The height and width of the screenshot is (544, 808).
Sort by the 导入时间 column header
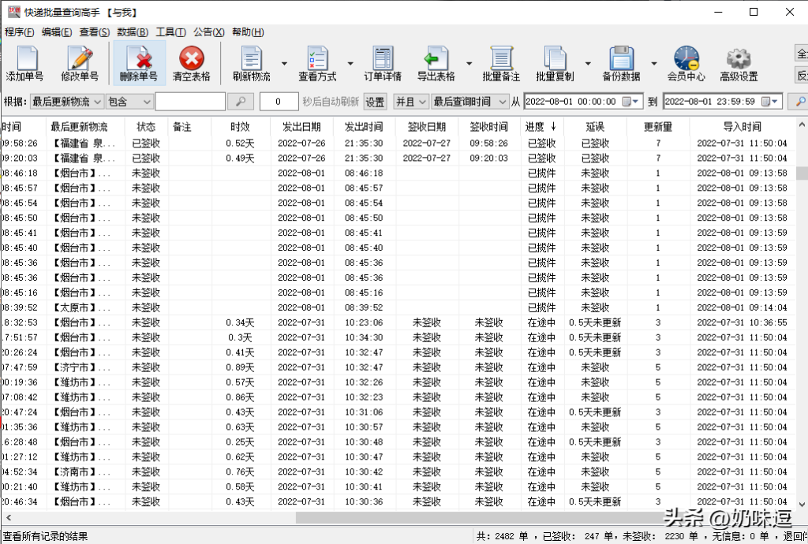click(x=742, y=127)
